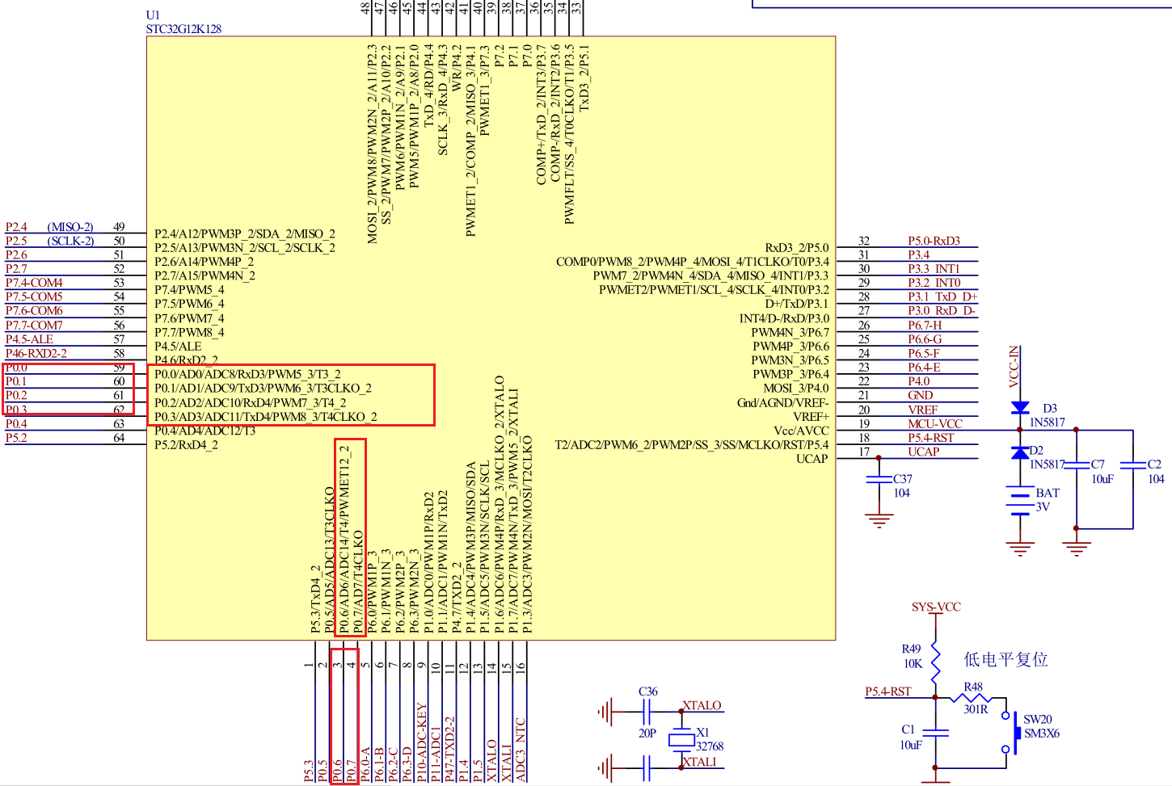This screenshot has height=786, width=1172.
Task: Click net label P4.5-ALE
Action: click(x=29, y=339)
